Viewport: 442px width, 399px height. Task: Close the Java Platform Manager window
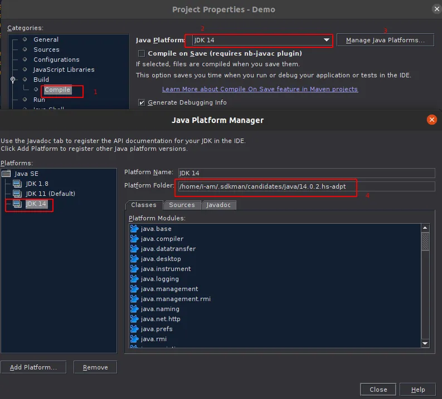point(431,120)
